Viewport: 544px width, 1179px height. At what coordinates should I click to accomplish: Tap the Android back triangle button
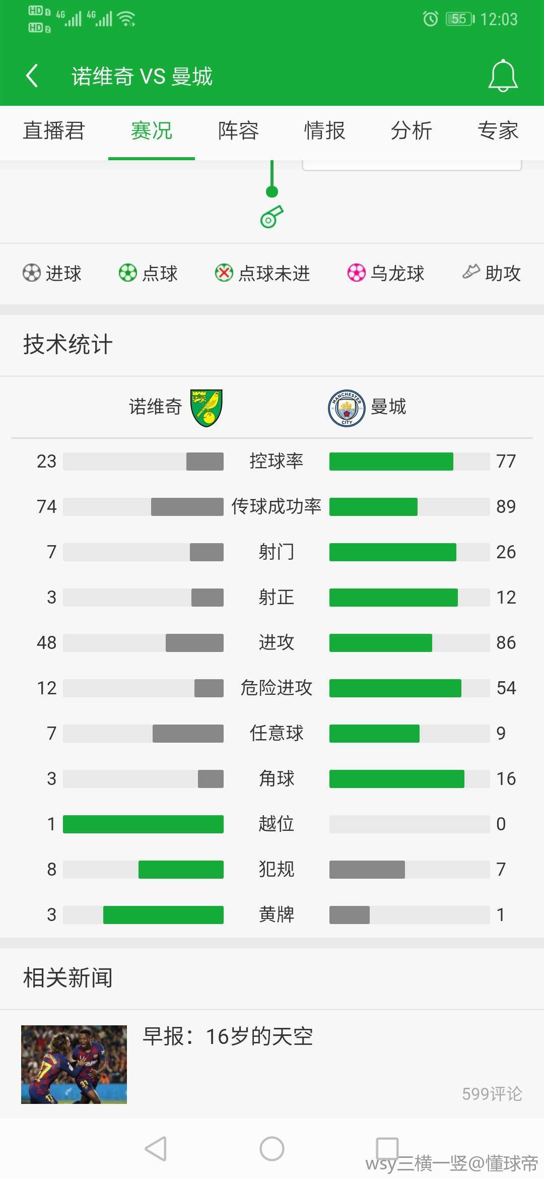click(156, 1149)
